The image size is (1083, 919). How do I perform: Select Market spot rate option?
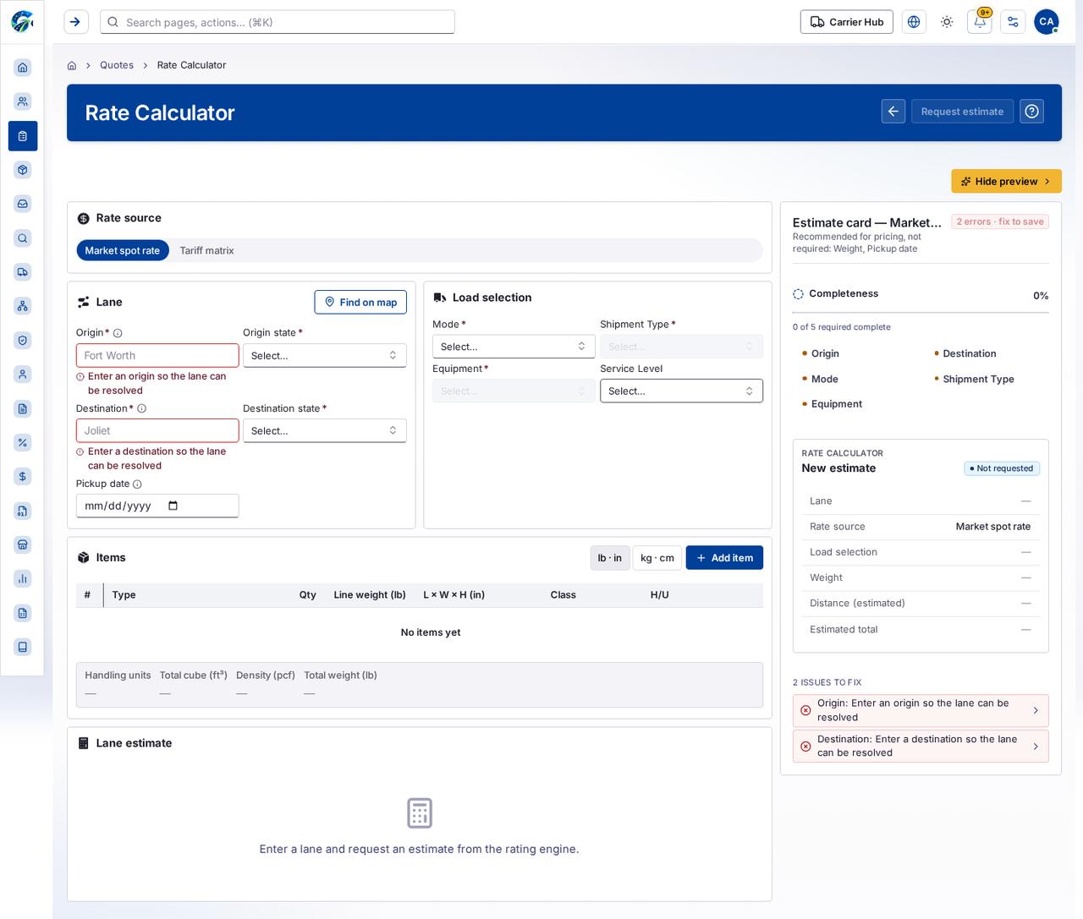coord(123,250)
